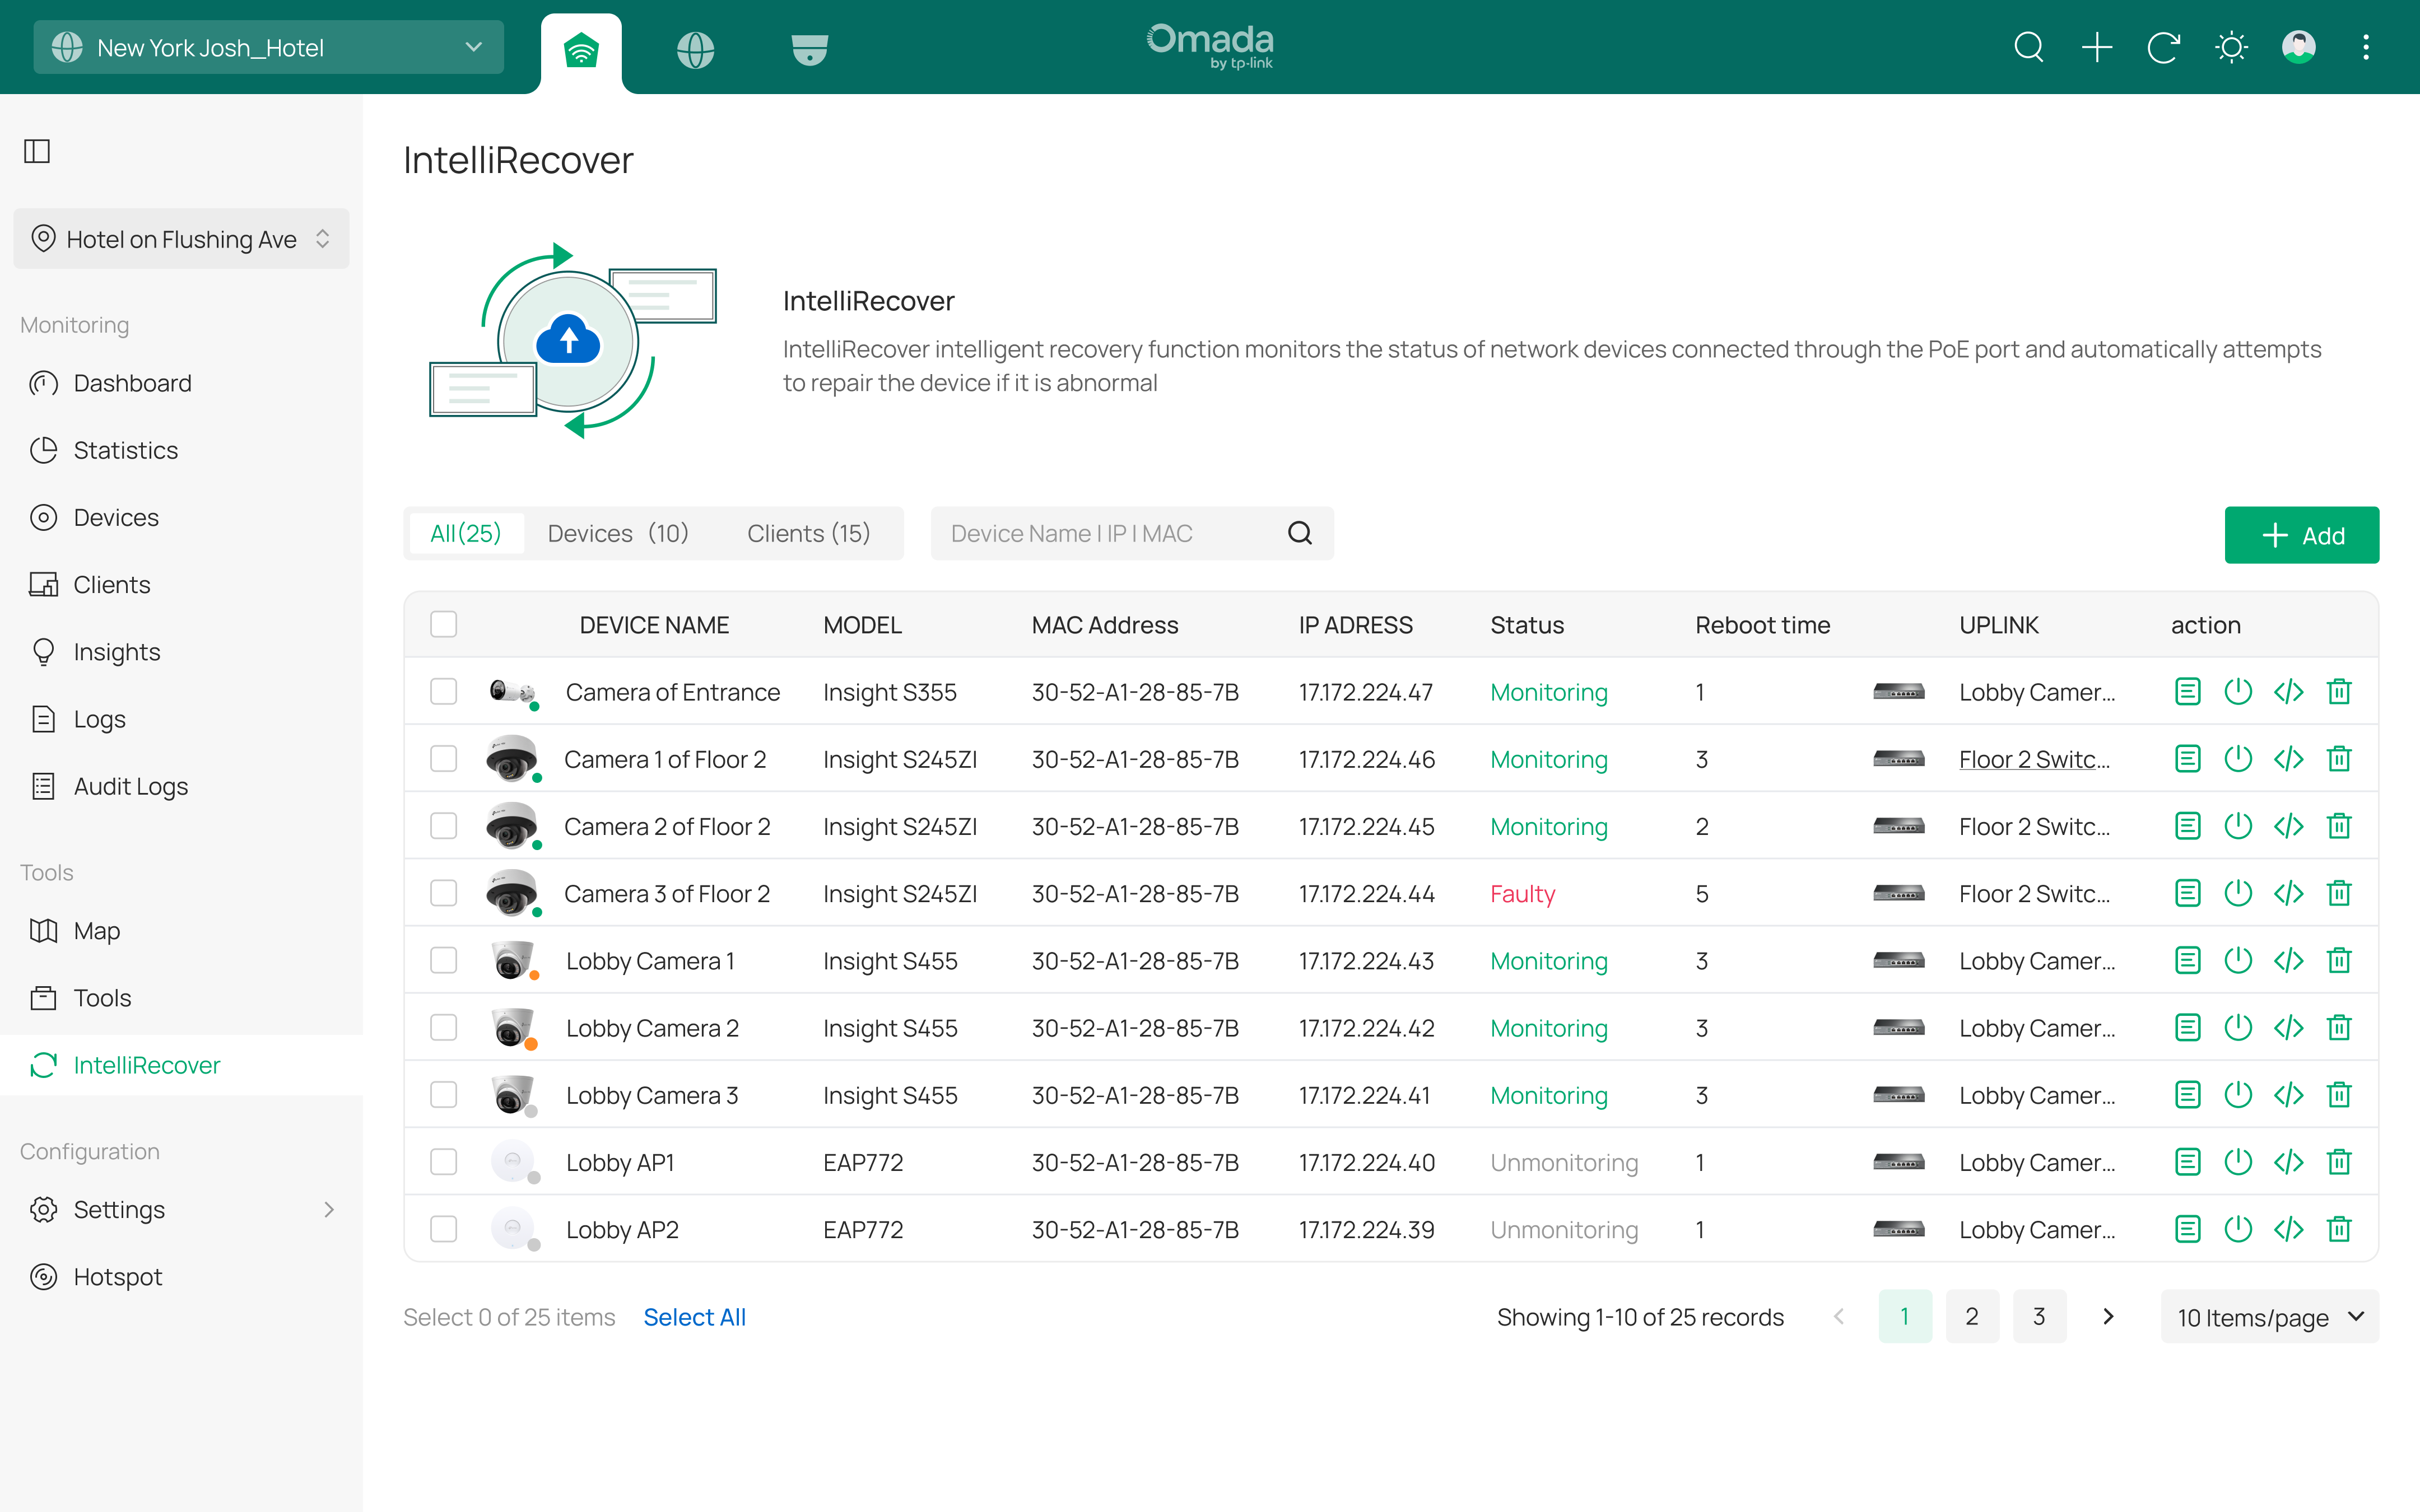
Task: Switch to the Clients (15) tab
Action: (808, 533)
